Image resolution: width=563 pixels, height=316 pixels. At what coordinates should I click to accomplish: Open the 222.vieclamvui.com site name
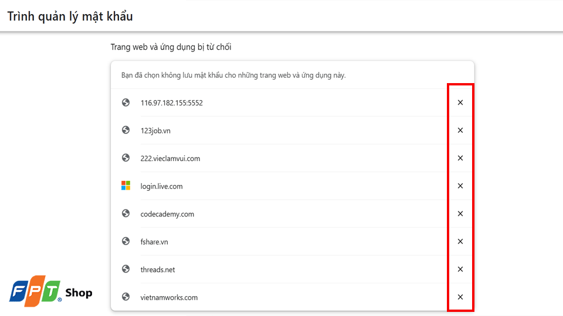point(170,159)
